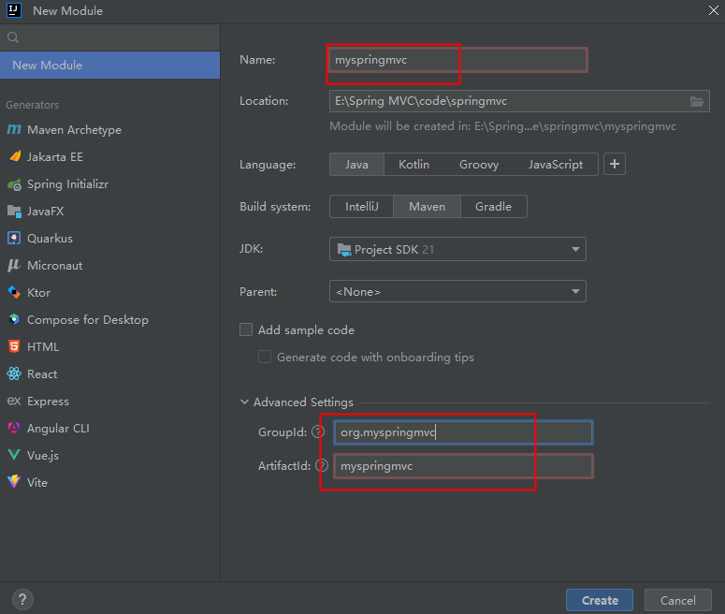The width and height of the screenshot is (725, 614).
Task: Click the Generators section heading
Action: click(33, 105)
